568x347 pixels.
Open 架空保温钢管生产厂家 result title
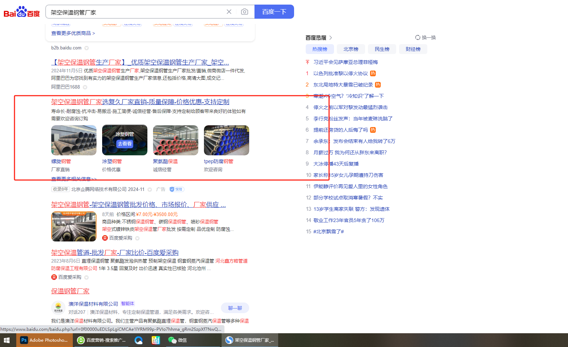[140, 62]
